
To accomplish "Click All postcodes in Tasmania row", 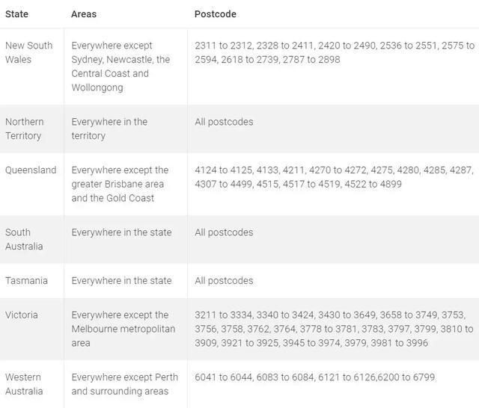I will pos(224,281).
